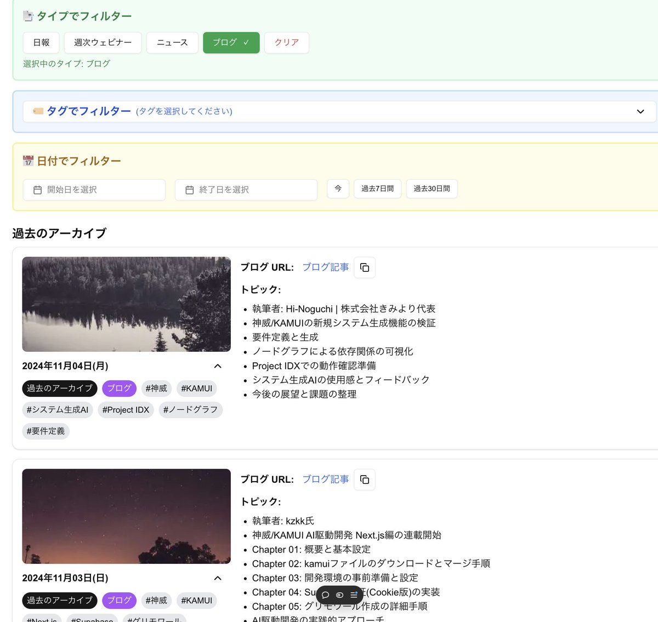Viewport: 658px width, 622px height.
Task: Click #KAMUI tag on November 3 entry
Action: click(196, 601)
